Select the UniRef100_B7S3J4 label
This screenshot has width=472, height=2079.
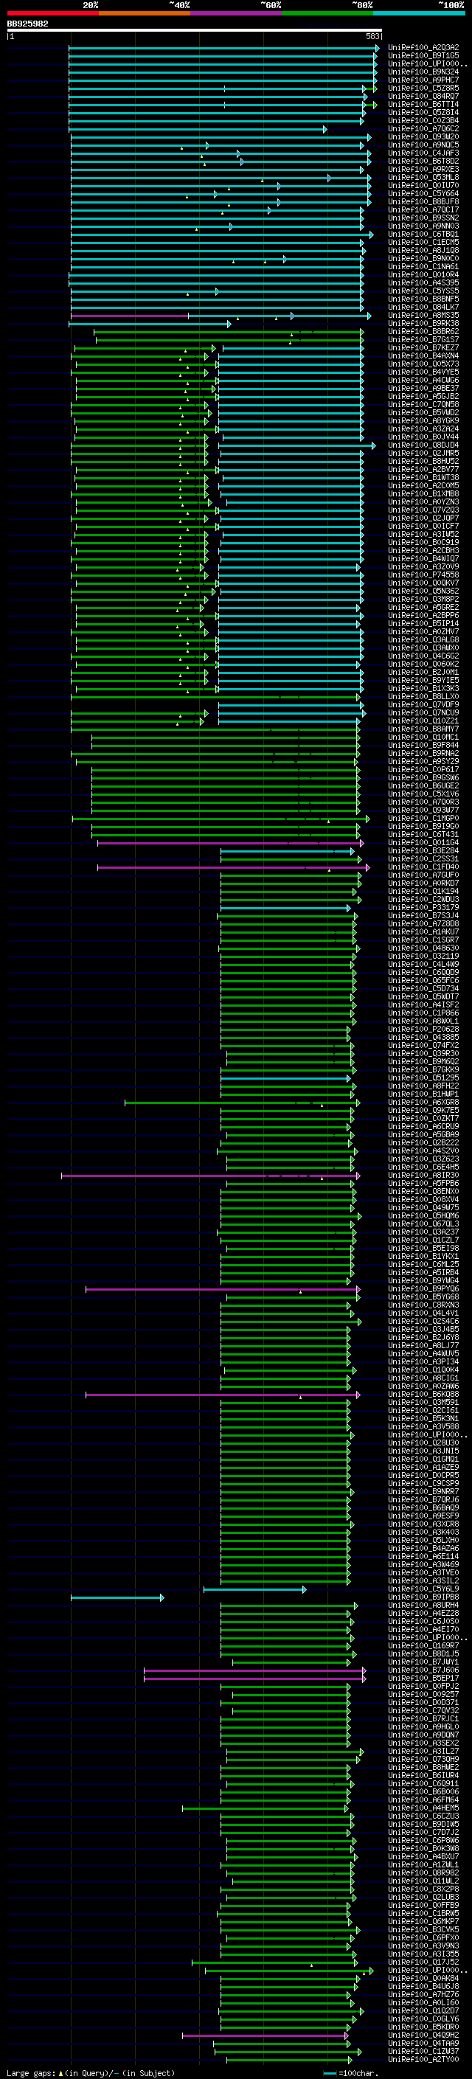[x=423, y=915]
